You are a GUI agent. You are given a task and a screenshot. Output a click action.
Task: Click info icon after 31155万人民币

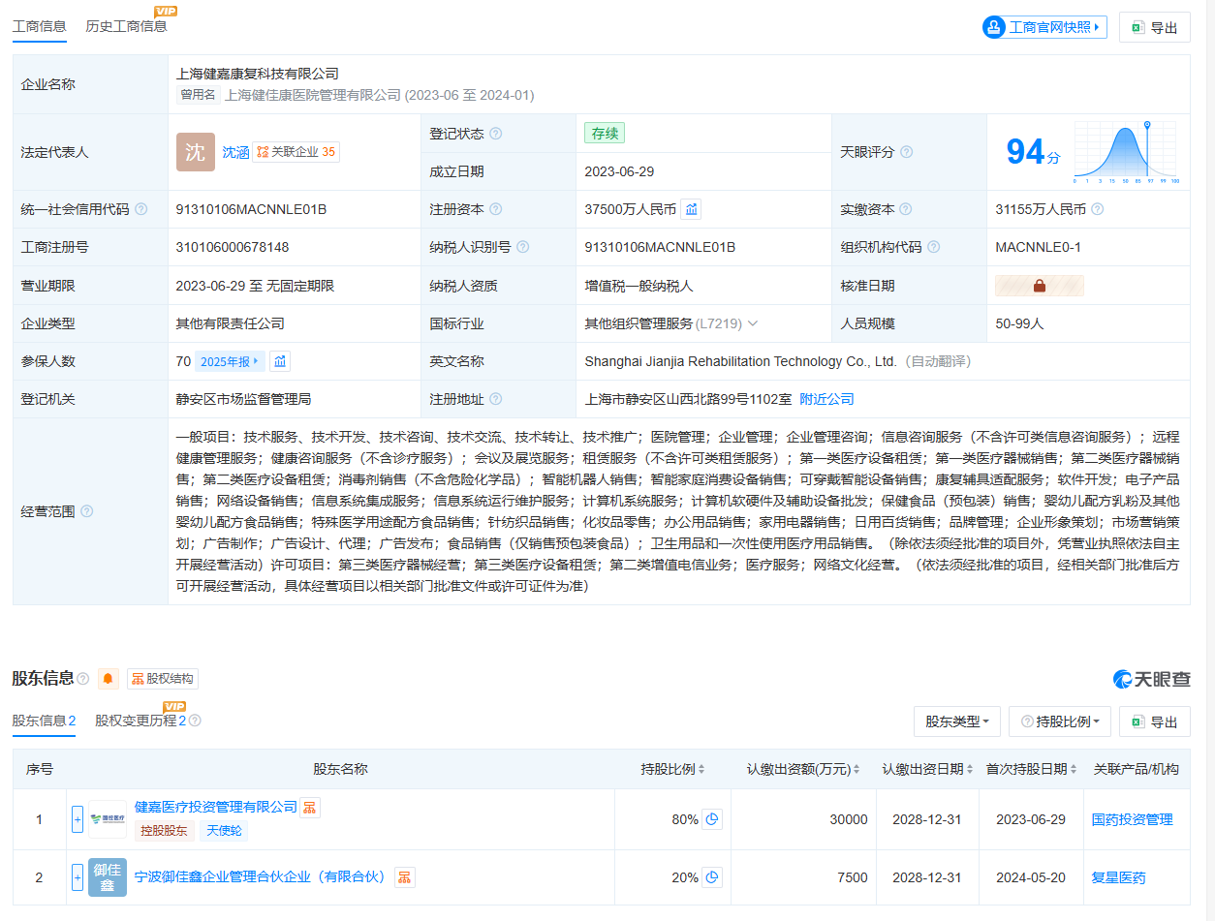[1098, 209]
